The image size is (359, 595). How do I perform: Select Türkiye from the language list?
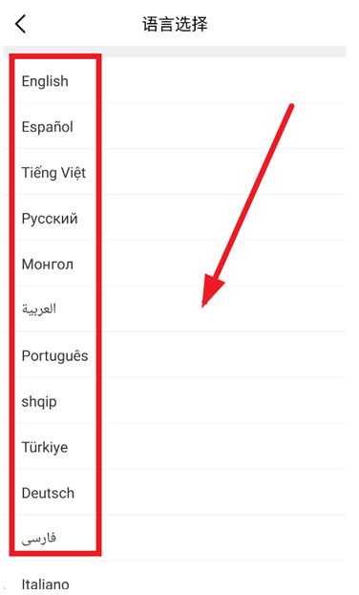tap(175, 447)
